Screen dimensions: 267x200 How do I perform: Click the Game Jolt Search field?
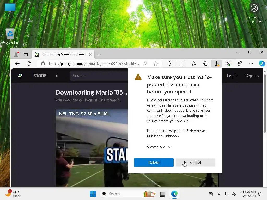point(99,76)
